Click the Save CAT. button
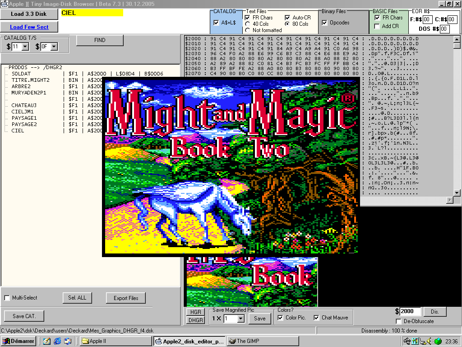 point(24,316)
